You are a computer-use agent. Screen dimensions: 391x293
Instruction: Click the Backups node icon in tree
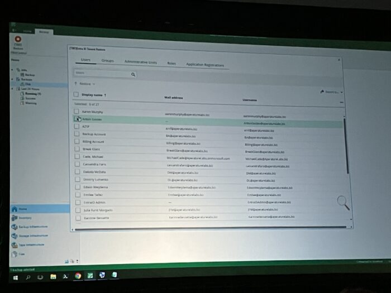pos(18,79)
